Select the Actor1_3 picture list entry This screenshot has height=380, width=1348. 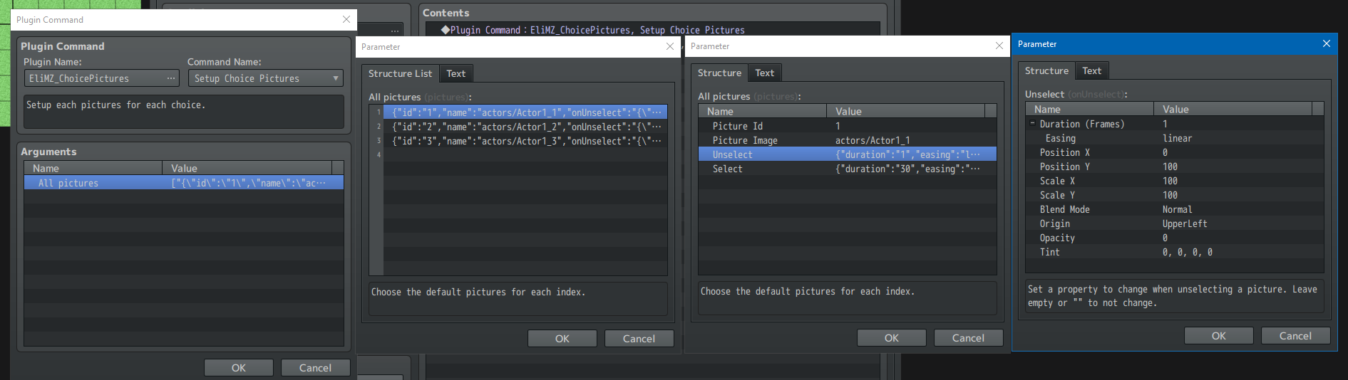tap(525, 141)
